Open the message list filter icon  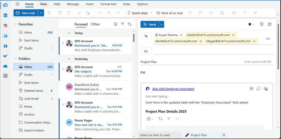click(x=122, y=24)
